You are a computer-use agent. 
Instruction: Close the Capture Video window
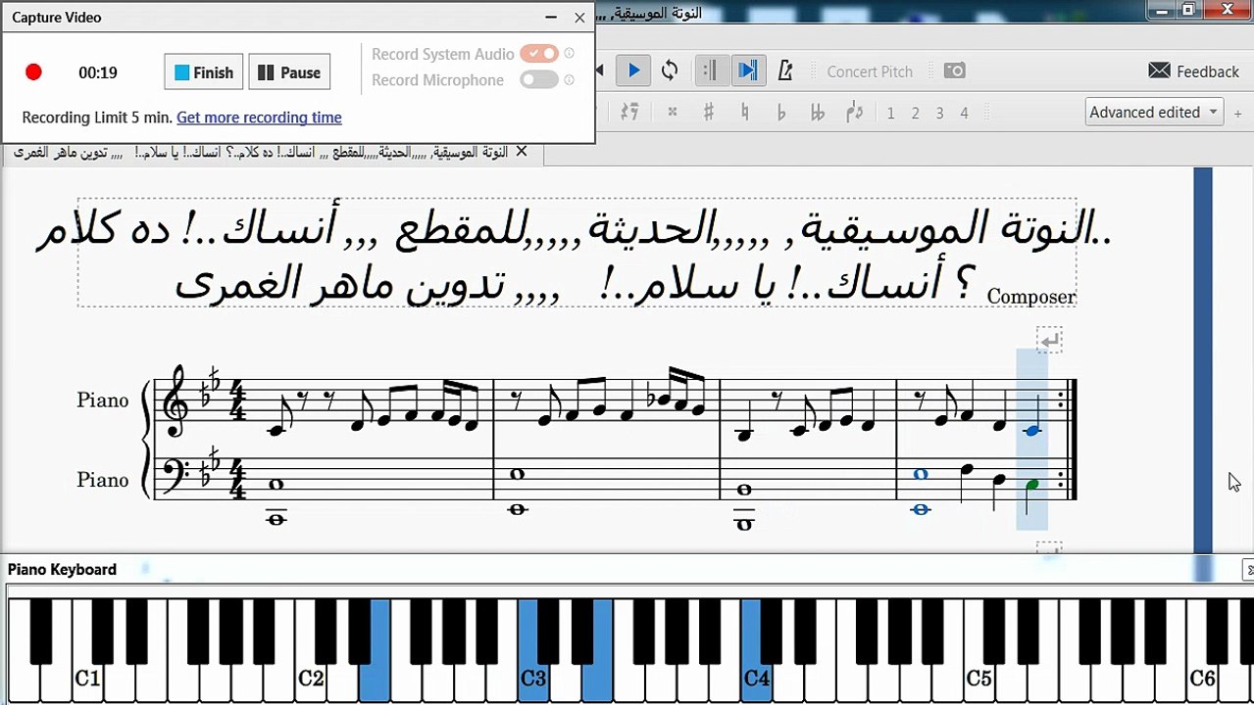[x=579, y=18]
